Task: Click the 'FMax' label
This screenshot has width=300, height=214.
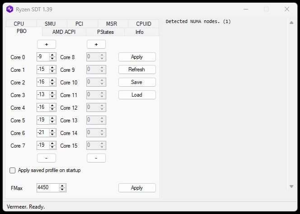Action: tap(17, 188)
